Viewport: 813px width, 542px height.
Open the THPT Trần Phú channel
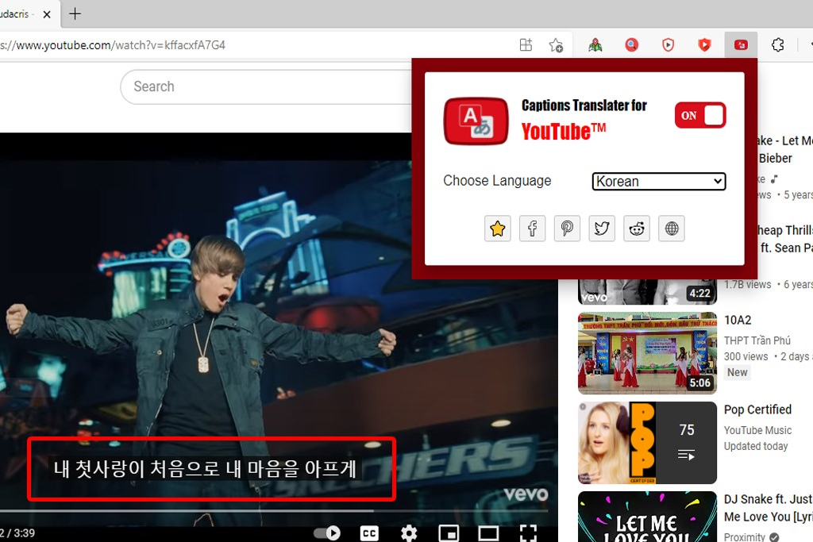pos(757,340)
